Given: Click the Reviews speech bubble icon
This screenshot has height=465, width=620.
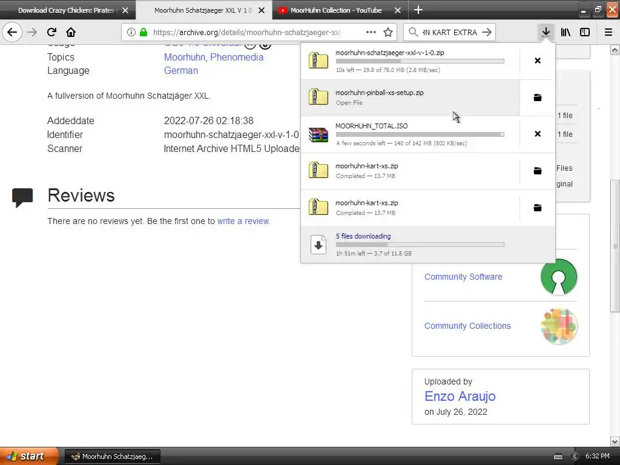Looking at the screenshot, I should coord(22,198).
